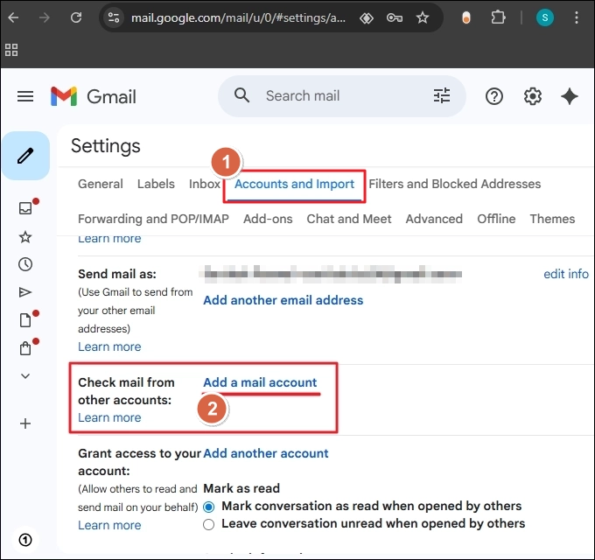Open Learn more under Check mail from other accounts
The width and height of the screenshot is (595, 560).
[109, 417]
